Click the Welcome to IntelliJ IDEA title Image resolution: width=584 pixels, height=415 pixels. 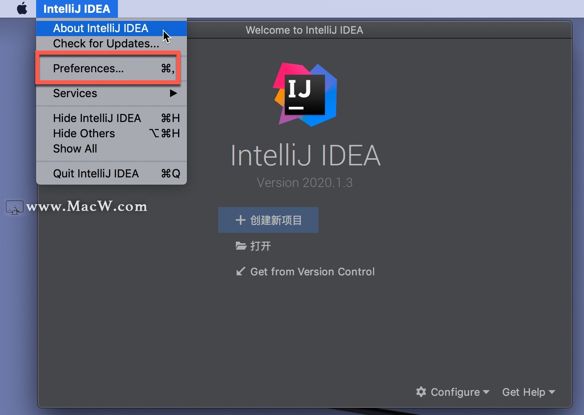pyautogui.click(x=304, y=30)
